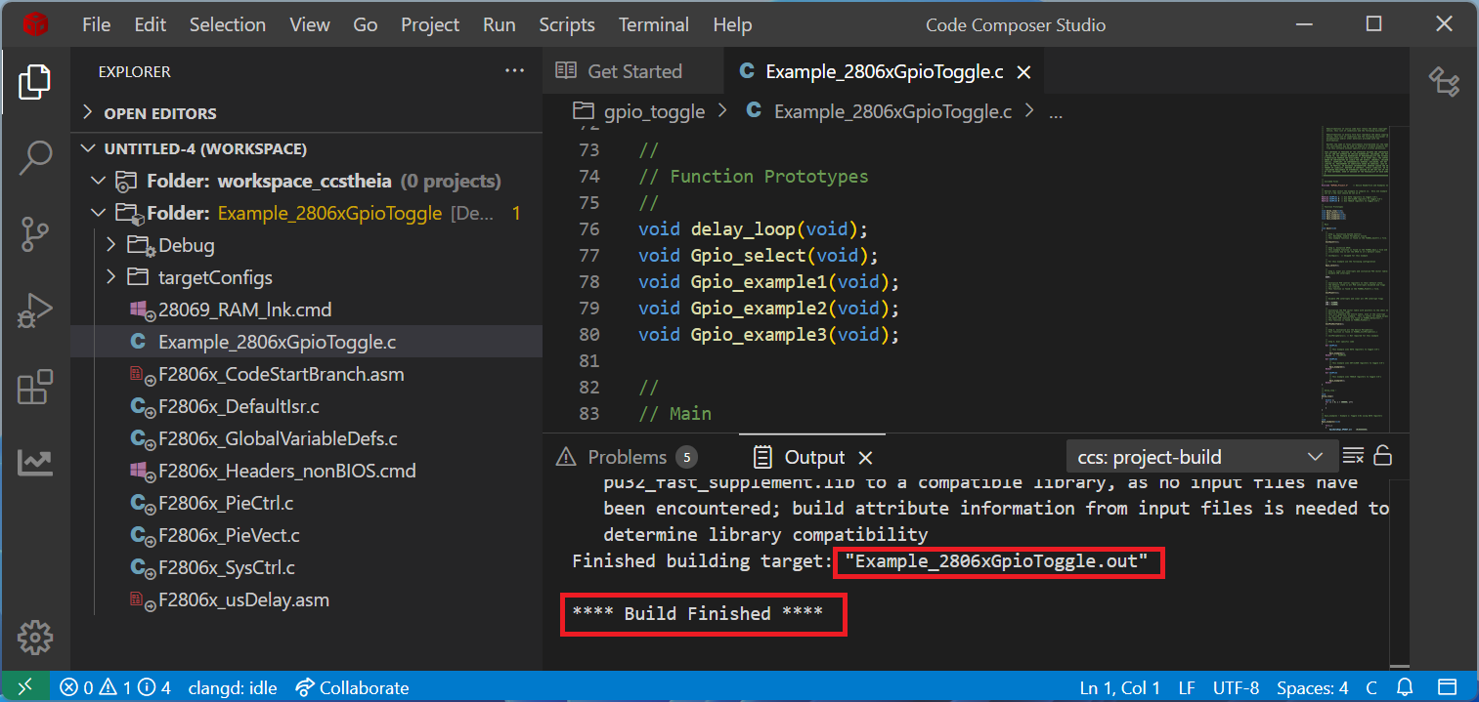Viewport: 1479px width, 702px height.
Task: Toggle bottom panel layout icon in status bar
Action: pos(1448,687)
